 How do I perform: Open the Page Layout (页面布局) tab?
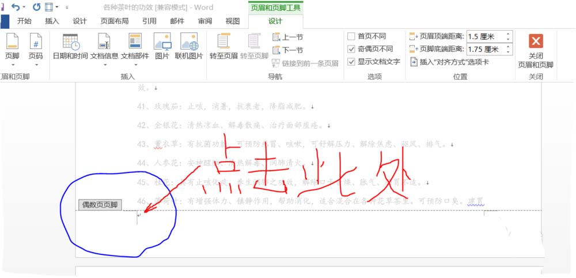pyautogui.click(x=115, y=21)
